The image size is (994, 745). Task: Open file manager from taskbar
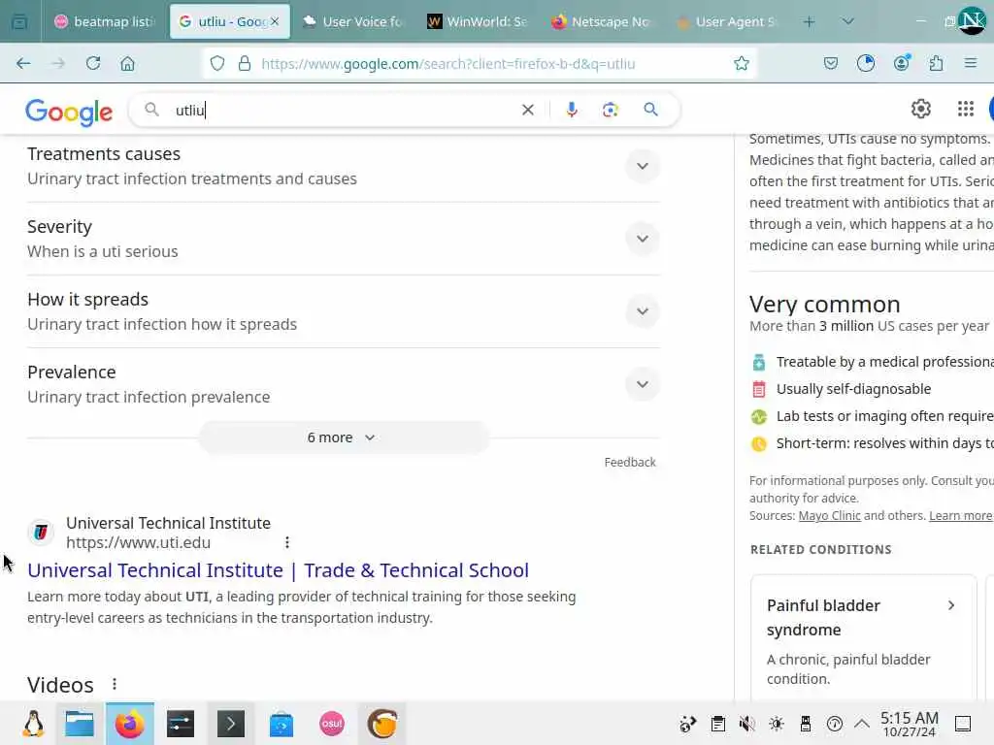[x=80, y=724]
